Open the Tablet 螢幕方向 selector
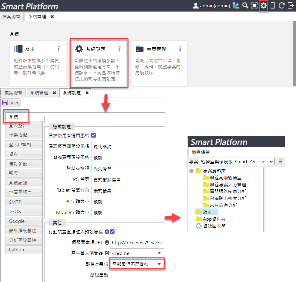 pos(128,191)
